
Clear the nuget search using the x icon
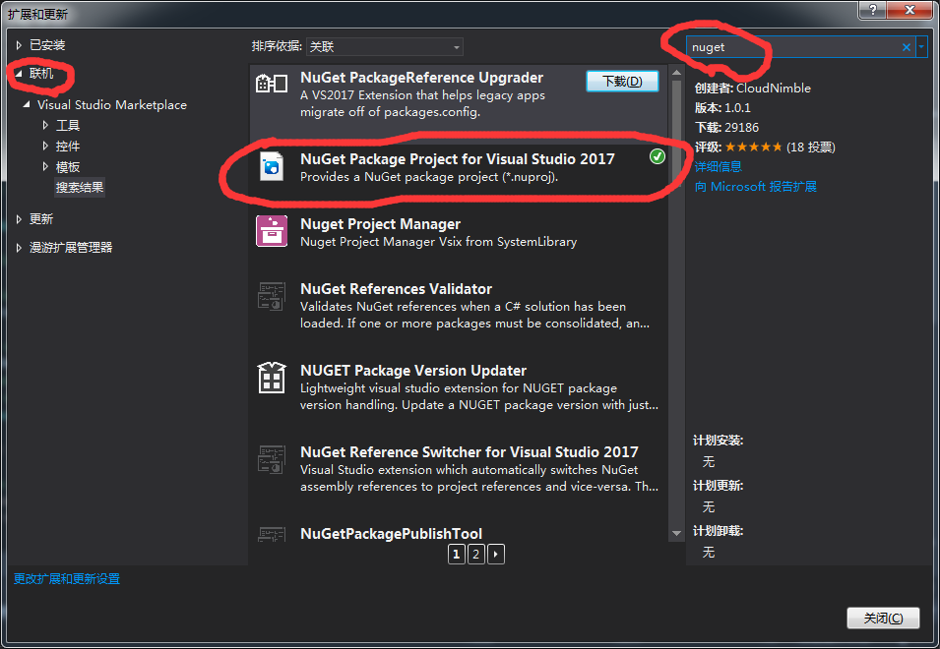click(905, 46)
